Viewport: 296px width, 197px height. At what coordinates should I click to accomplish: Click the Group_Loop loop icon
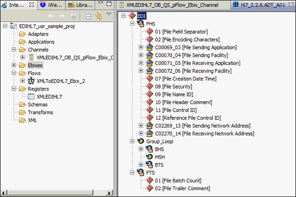[141, 141]
